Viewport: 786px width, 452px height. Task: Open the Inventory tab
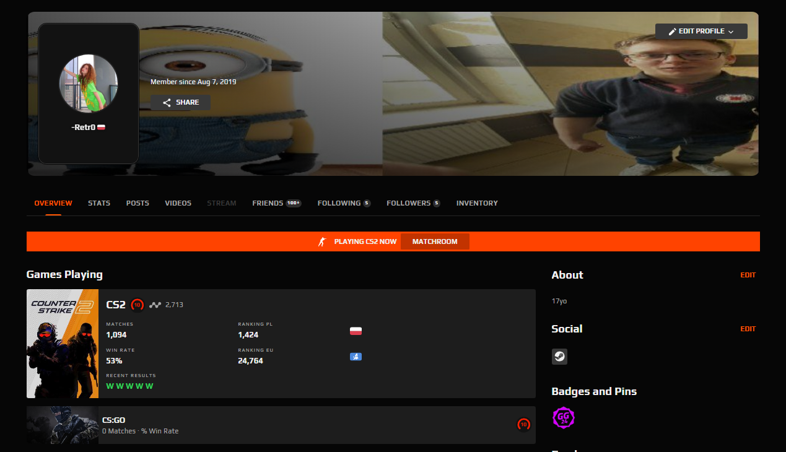477,203
